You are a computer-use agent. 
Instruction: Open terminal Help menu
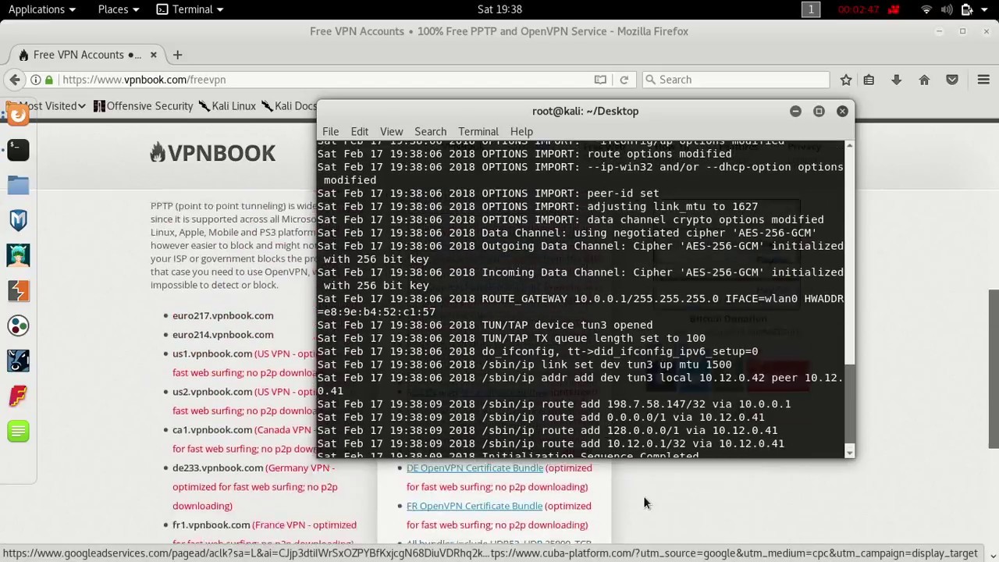click(x=521, y=132)
